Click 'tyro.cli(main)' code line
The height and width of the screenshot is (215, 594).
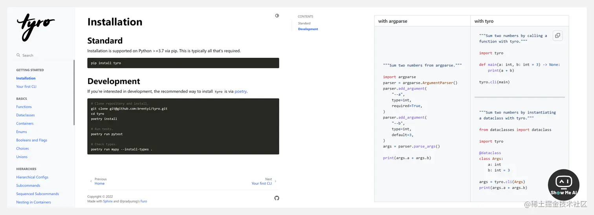pyautogui.click(x=494, y=82)
